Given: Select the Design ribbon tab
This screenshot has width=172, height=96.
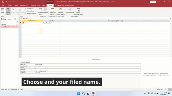Looking at the screenshot, I should (x=50, y=5).
